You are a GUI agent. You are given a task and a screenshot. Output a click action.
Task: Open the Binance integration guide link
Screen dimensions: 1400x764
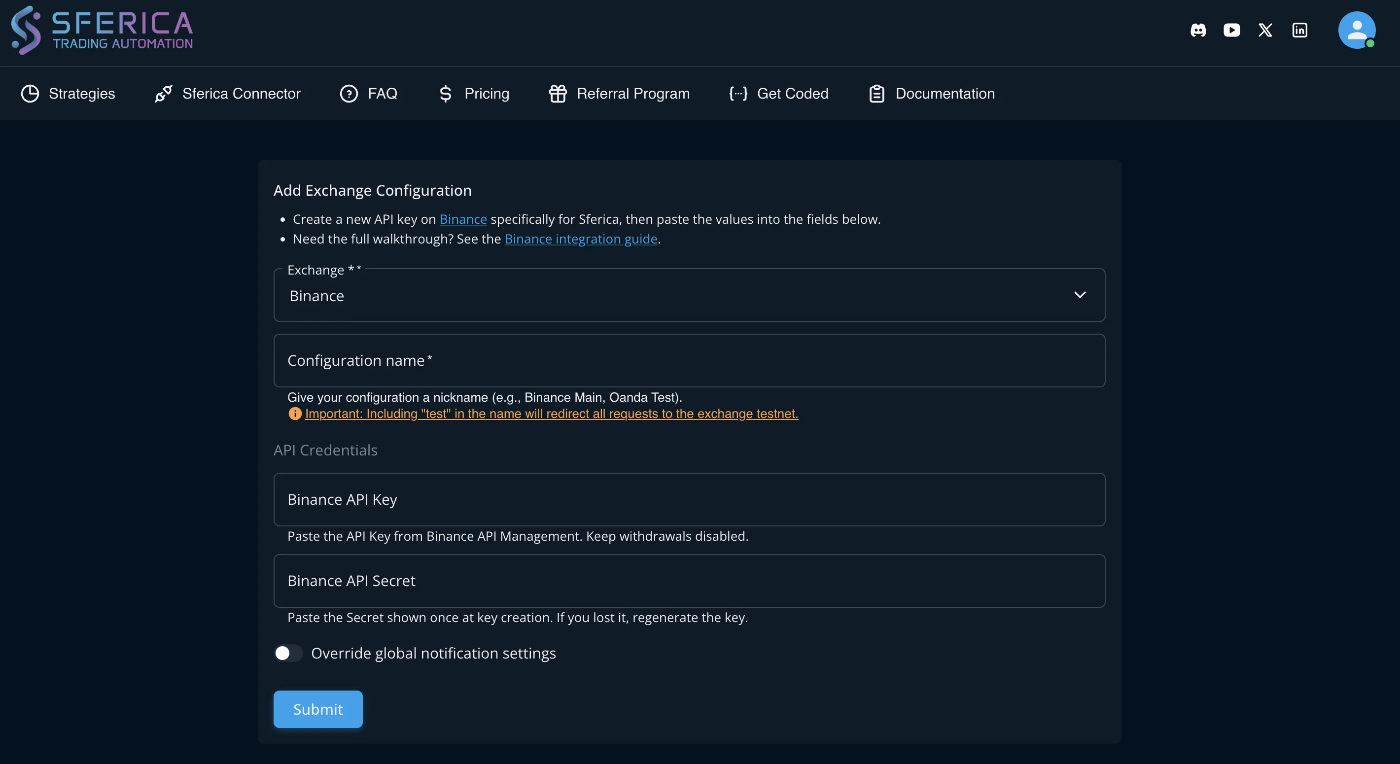(581, 239)
